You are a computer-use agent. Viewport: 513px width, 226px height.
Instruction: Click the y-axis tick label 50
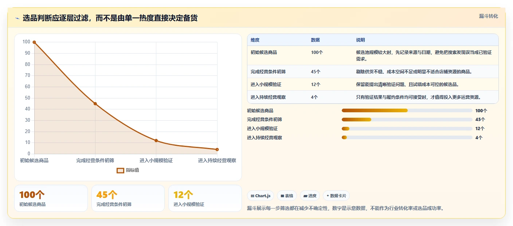click(x=27, y=98)
